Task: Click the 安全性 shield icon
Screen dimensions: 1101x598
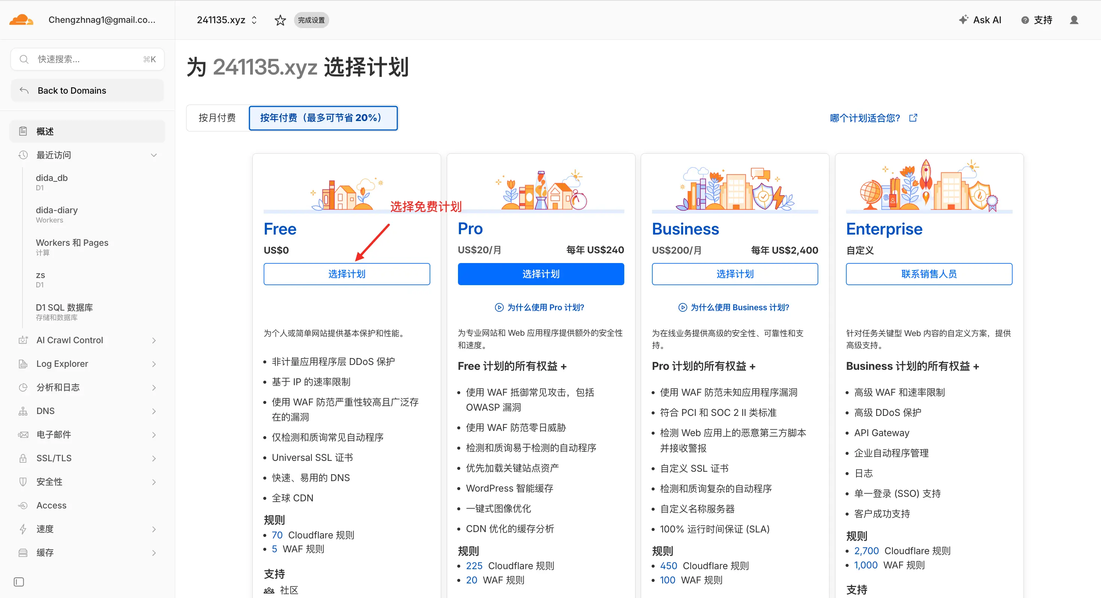Action: [x=23, y=481]
